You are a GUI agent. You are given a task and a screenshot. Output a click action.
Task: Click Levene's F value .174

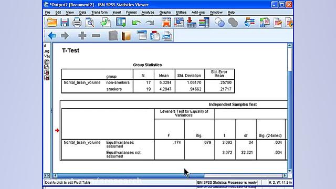pos(177,142)
